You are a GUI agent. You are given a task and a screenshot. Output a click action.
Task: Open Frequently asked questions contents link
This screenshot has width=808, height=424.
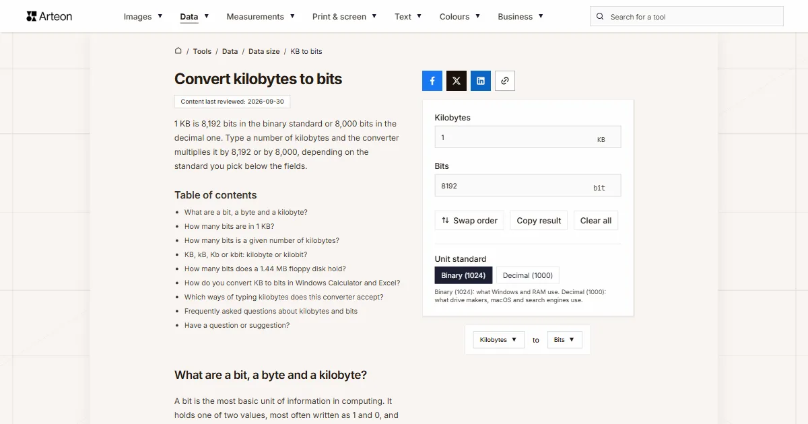coord(271,311)
